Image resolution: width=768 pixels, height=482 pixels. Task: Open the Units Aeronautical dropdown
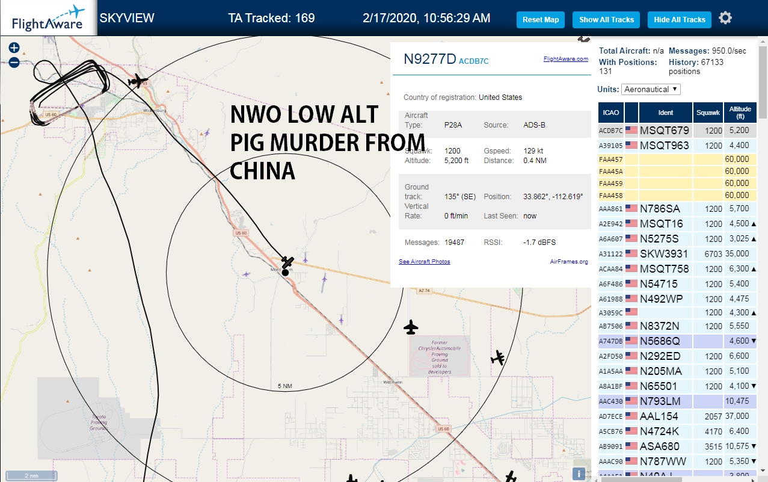pyautogui.click(x=650, y=89)
